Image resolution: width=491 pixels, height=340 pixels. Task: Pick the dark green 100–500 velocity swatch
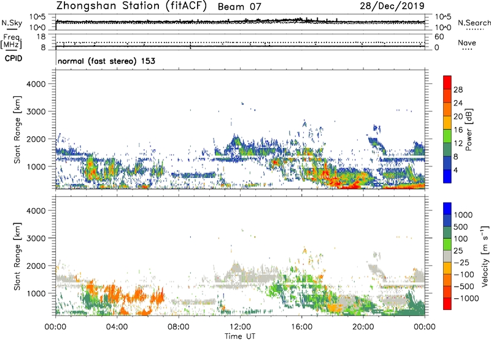[x=447, y=233]
